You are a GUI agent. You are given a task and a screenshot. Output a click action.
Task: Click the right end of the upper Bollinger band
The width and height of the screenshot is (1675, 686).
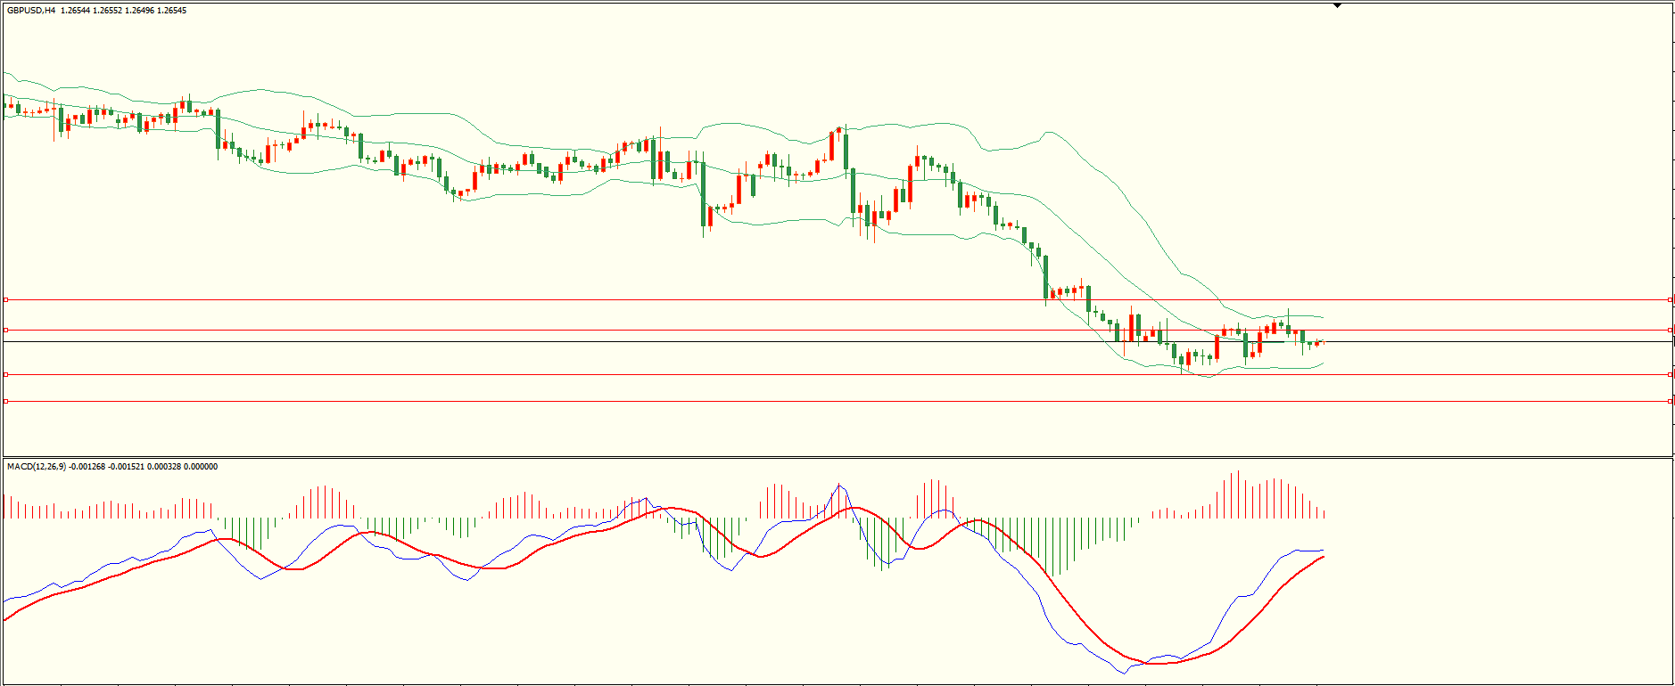click(1324, 318)
